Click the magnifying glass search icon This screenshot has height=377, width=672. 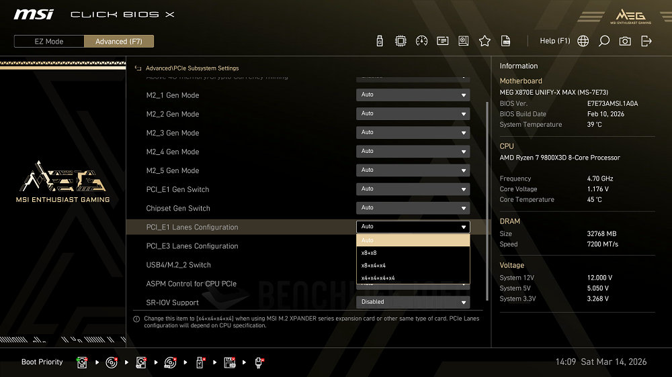(x=604, y=41)
